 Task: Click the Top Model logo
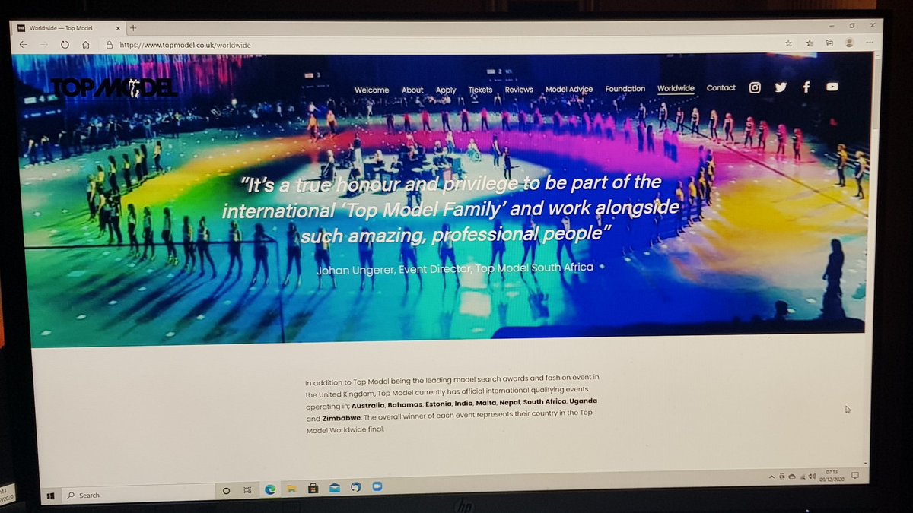click(113, 87)
